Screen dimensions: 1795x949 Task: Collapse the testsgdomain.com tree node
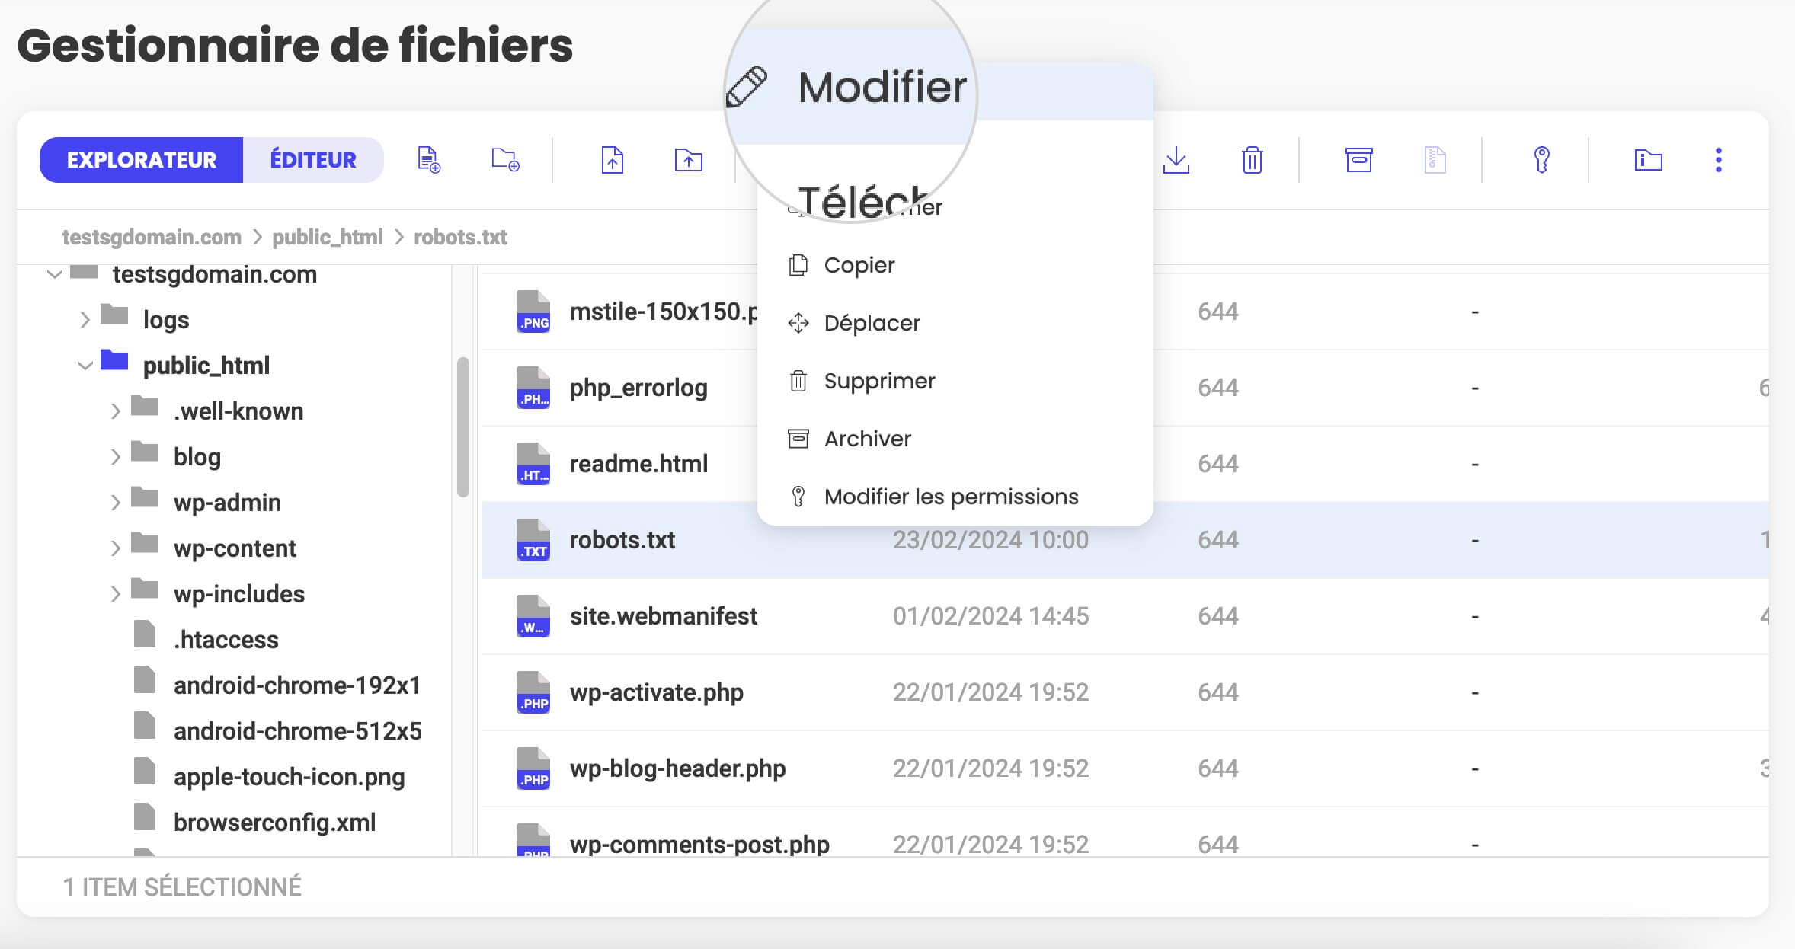(54, 273)
